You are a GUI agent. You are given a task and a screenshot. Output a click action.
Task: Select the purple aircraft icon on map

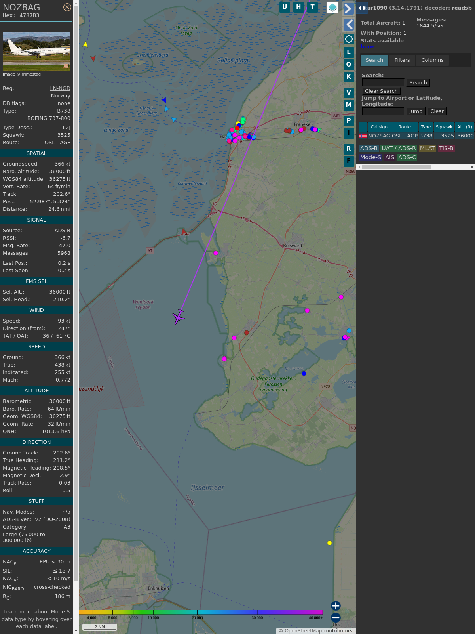tap(179, 317)
